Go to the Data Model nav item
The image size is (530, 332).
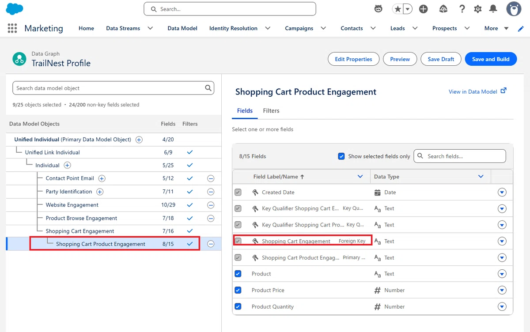pyautogui.click(x=182, y=28)
